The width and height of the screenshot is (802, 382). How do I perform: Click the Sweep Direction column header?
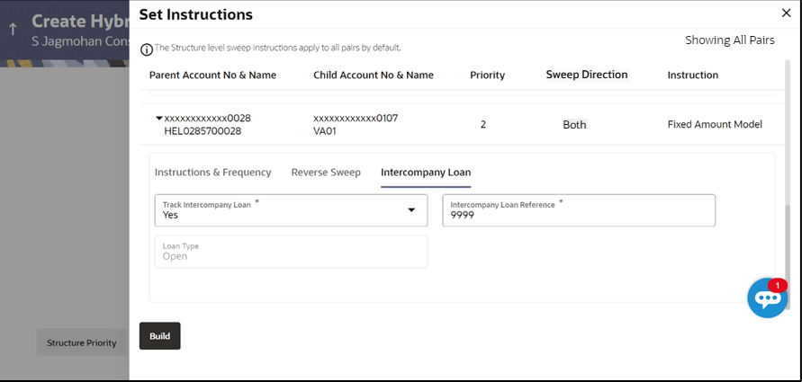[587, 75]
